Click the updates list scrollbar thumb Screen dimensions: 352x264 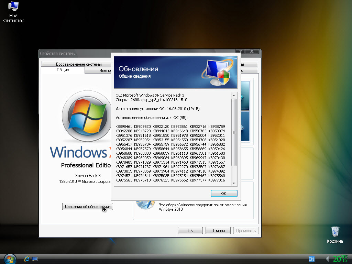point(234,132)
